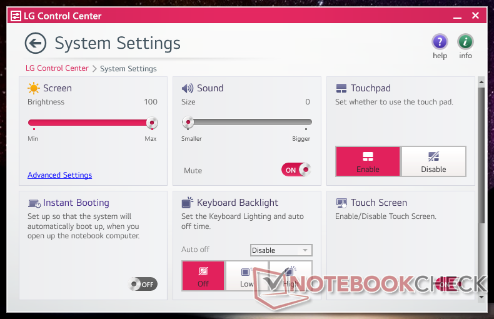Click the Touch Screen heading
The height and width of the screenshot is (319, 494).
point(379,203)
